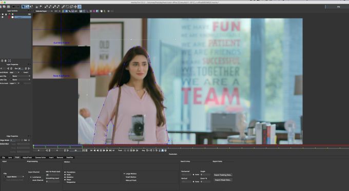Enable the Translation motion checkbox

click(65, 172)
